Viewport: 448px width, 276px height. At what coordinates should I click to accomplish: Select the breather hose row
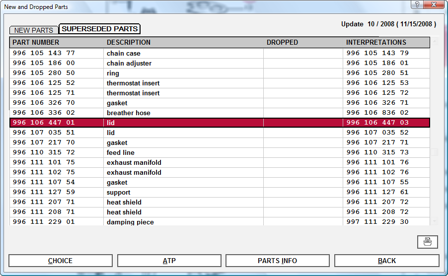click(128, 113)
